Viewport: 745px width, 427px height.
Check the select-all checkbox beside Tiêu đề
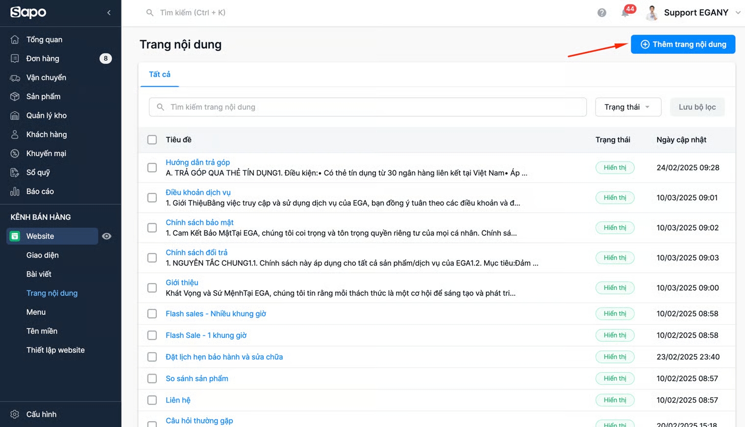[152, 140]
